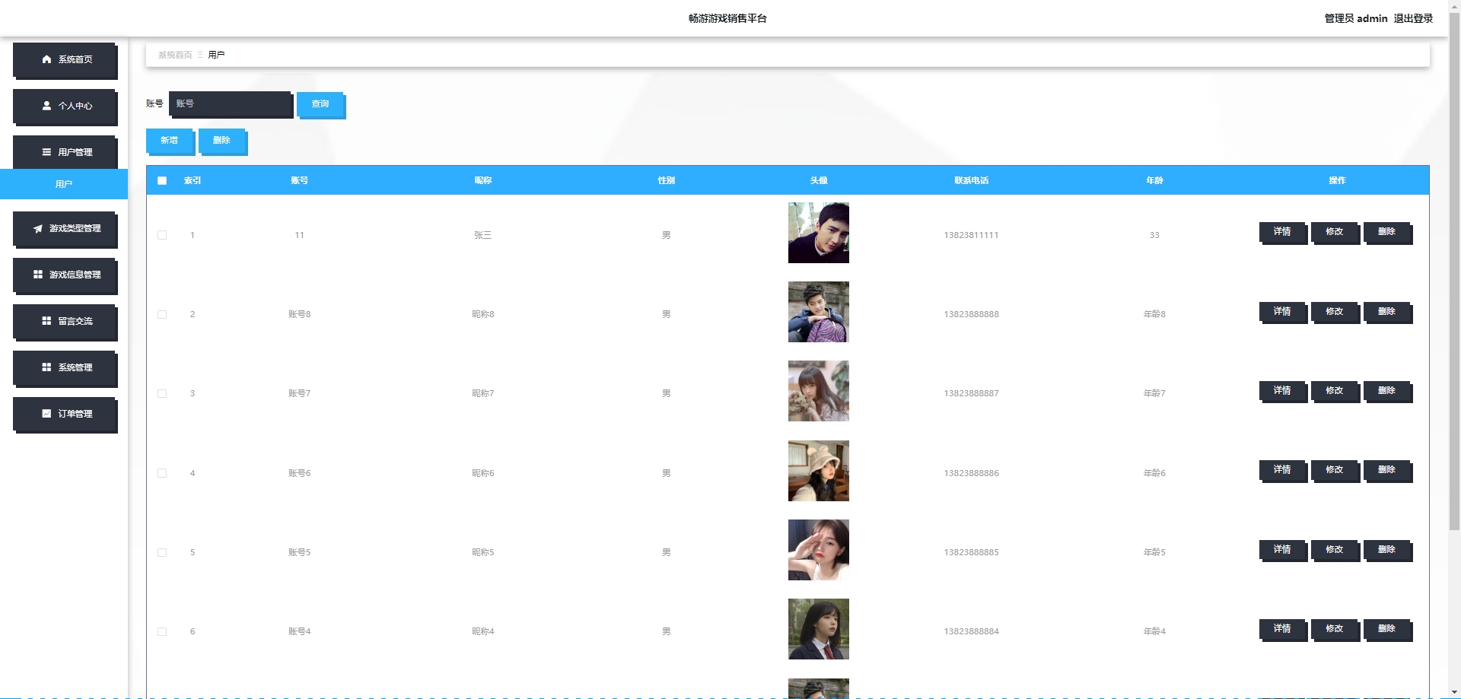Viewport: 1461px width, 699px height.
Task: Click 删除 for 账号6 row
Action: coord(1388,471)
